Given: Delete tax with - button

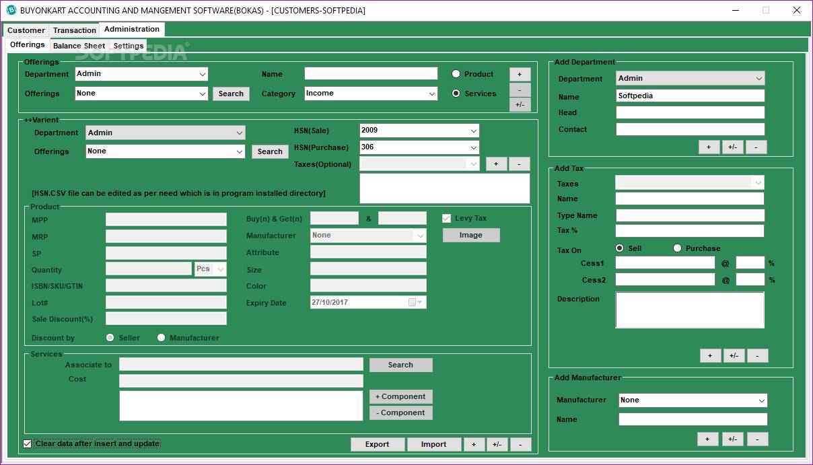Looking at the screenshot, I should point(757,355).
